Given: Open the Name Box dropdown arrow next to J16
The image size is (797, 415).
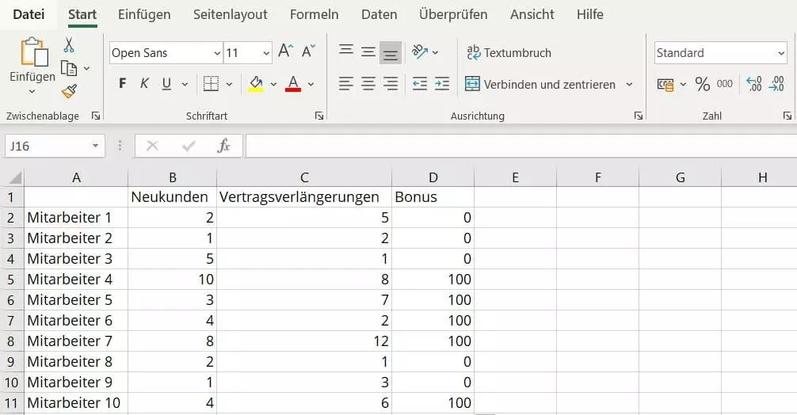Looking at the screenshot, I should click(x=95, y=147).
